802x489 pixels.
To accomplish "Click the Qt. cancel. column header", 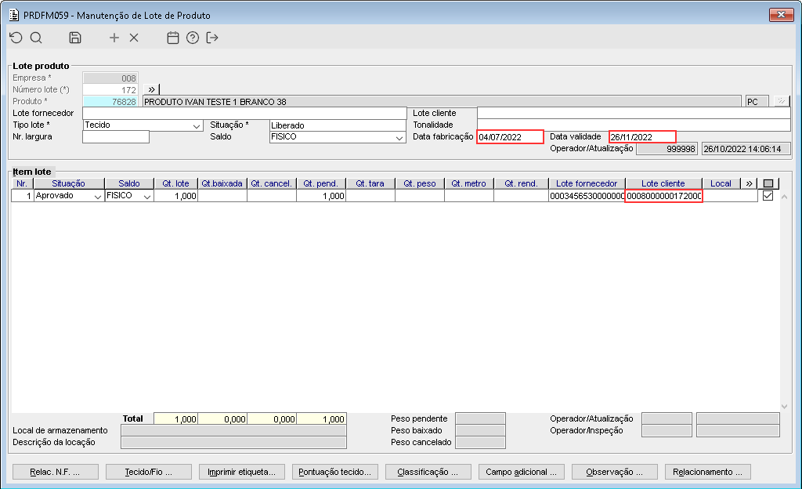I will click(x=272, y=183).
